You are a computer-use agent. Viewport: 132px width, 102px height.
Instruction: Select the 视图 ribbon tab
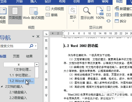[119, 2]
